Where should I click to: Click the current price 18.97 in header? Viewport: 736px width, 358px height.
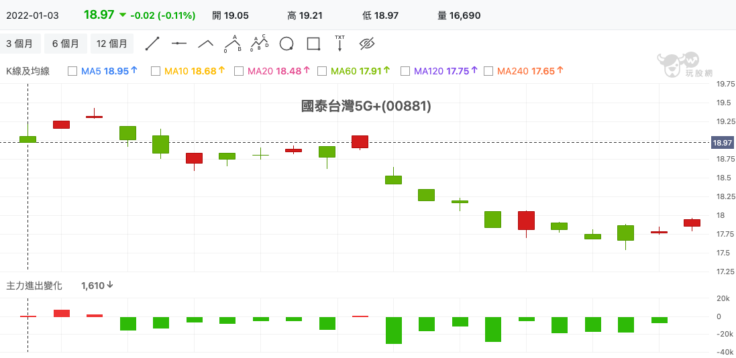[x=99, y=15]
